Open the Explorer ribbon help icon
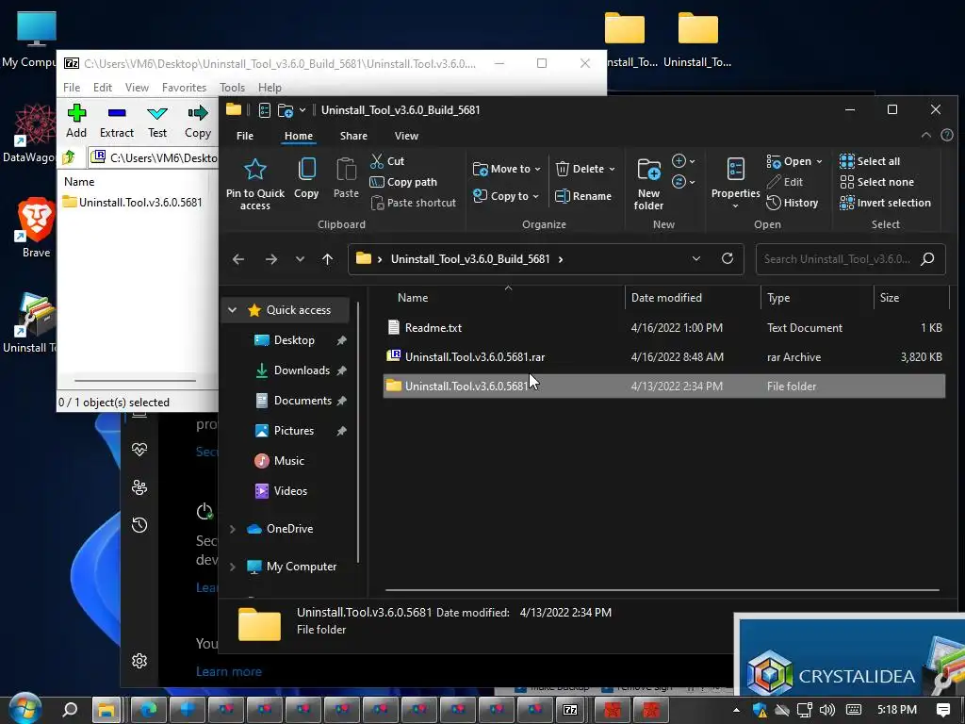The height and width of the screenshot is (724, 965). click(947, 136)
